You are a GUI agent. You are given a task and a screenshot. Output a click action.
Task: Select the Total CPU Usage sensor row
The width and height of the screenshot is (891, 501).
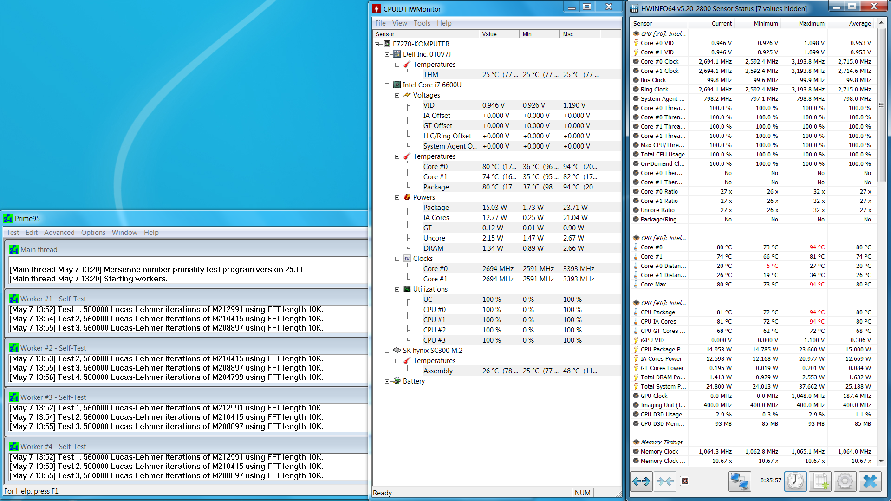[x=662, y=155]
